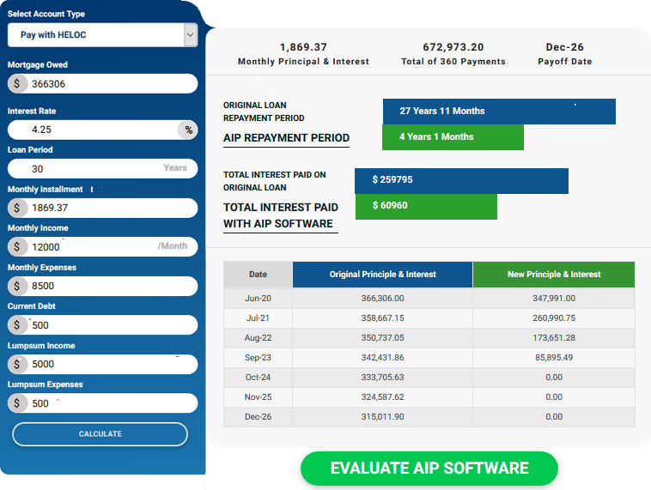Screen dimensions: 651x490
Task: Click the dollar icon beside Current Debt
Action: (18, 325)
